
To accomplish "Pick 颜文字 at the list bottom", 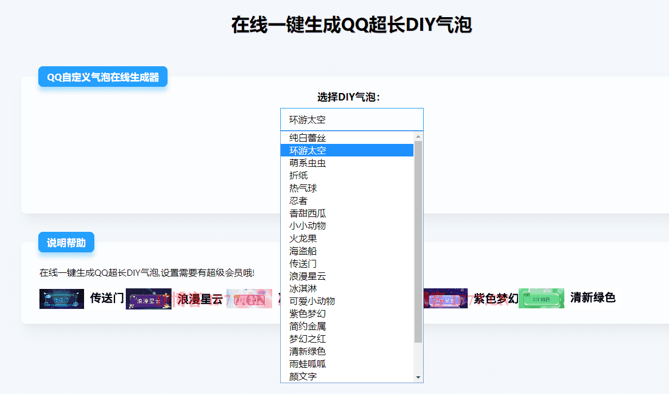I will [x=347, y=376].
